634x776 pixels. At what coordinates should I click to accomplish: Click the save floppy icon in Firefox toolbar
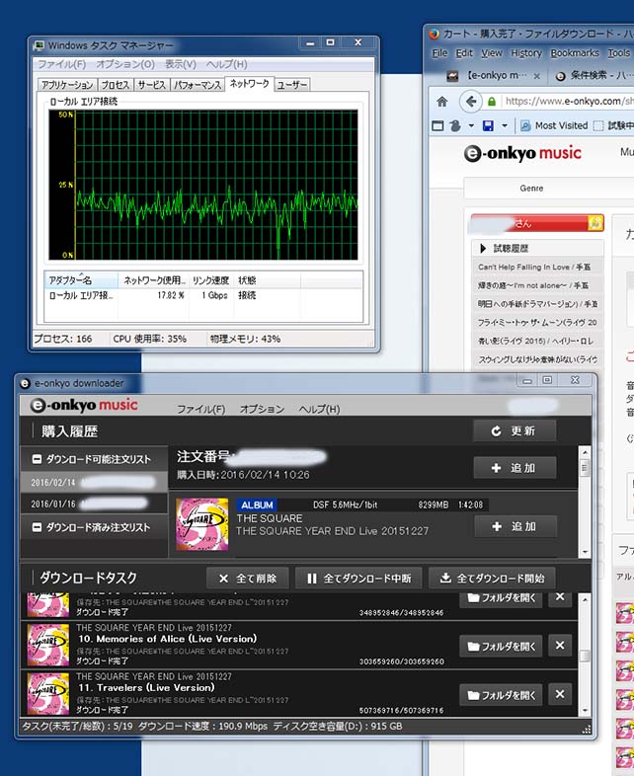488,125
